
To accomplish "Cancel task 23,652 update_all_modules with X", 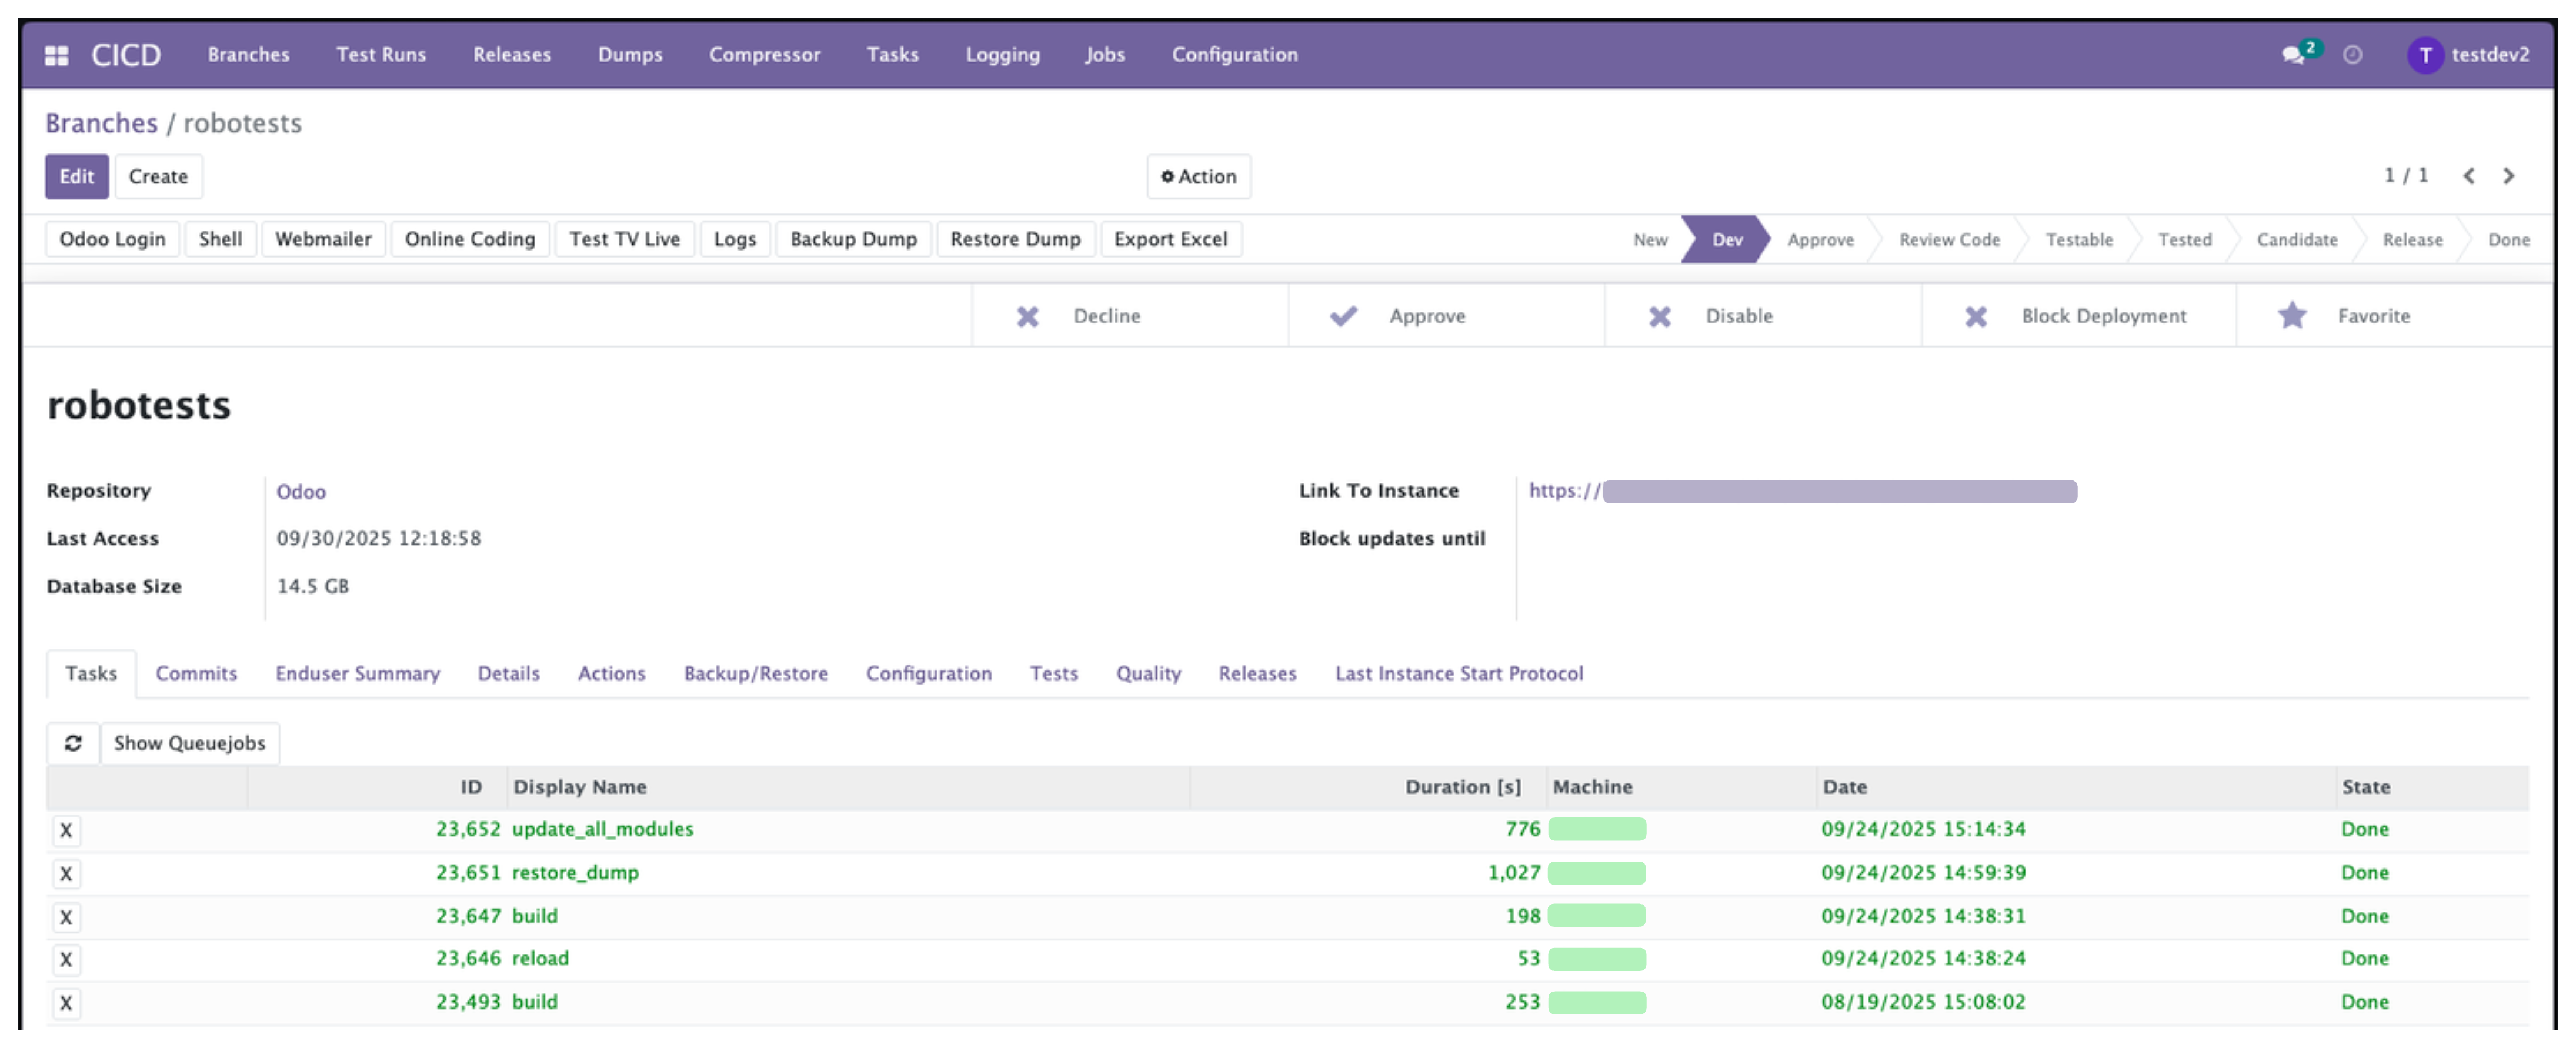I will pos(66,830).
